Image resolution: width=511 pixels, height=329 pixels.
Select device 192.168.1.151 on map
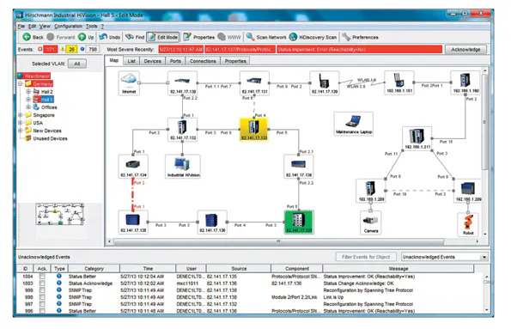point(399,82)
